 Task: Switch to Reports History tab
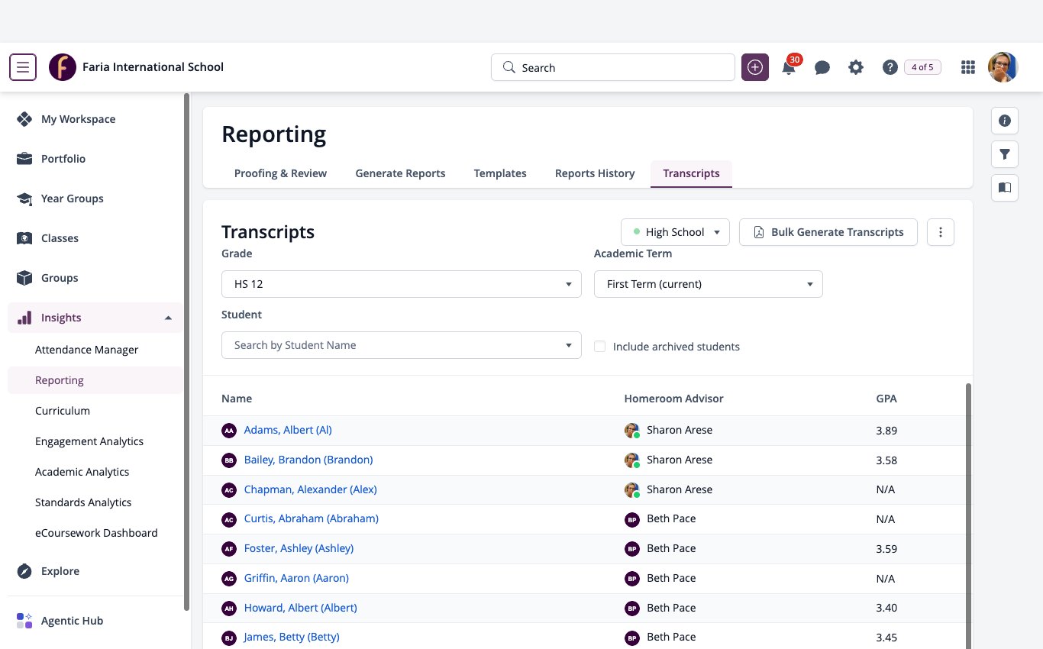tap(595, 173)
